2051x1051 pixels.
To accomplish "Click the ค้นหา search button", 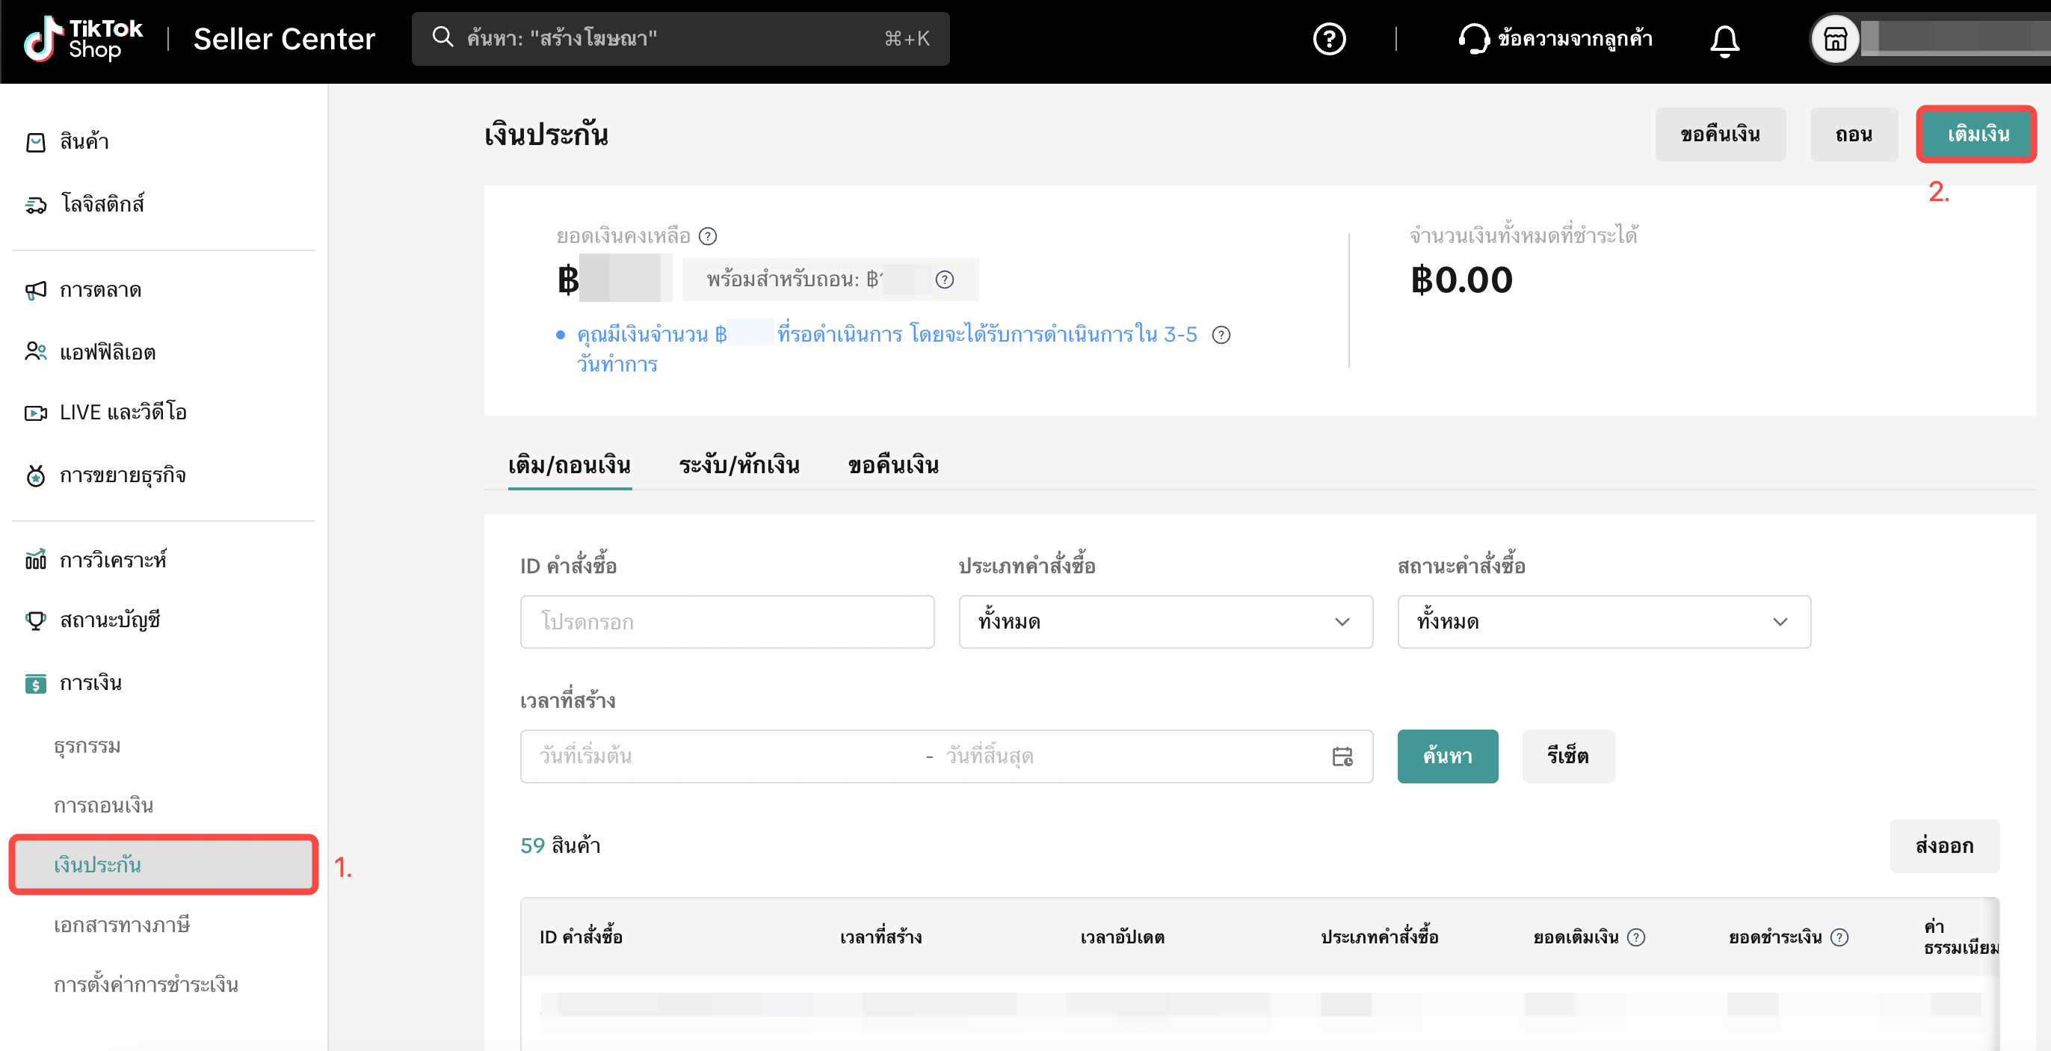I will pyautogui.click(x=1447, y=756).
